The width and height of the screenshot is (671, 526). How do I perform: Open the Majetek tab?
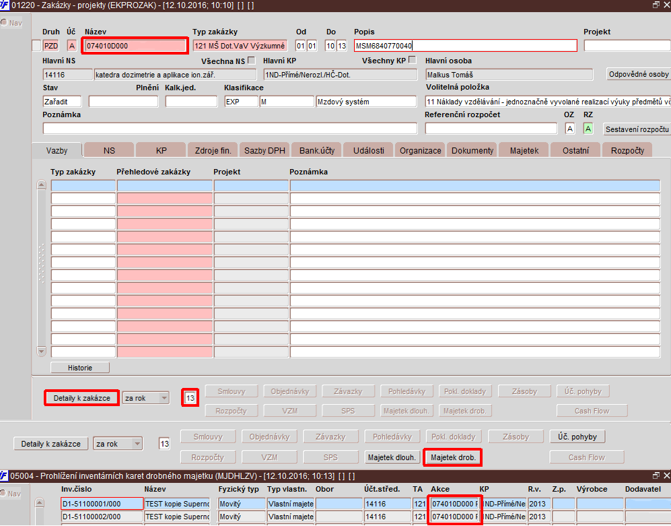coord(524,150)
